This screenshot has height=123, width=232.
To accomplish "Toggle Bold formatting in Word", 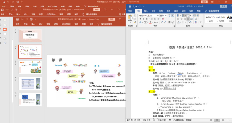I will click(x=140, y=19).
